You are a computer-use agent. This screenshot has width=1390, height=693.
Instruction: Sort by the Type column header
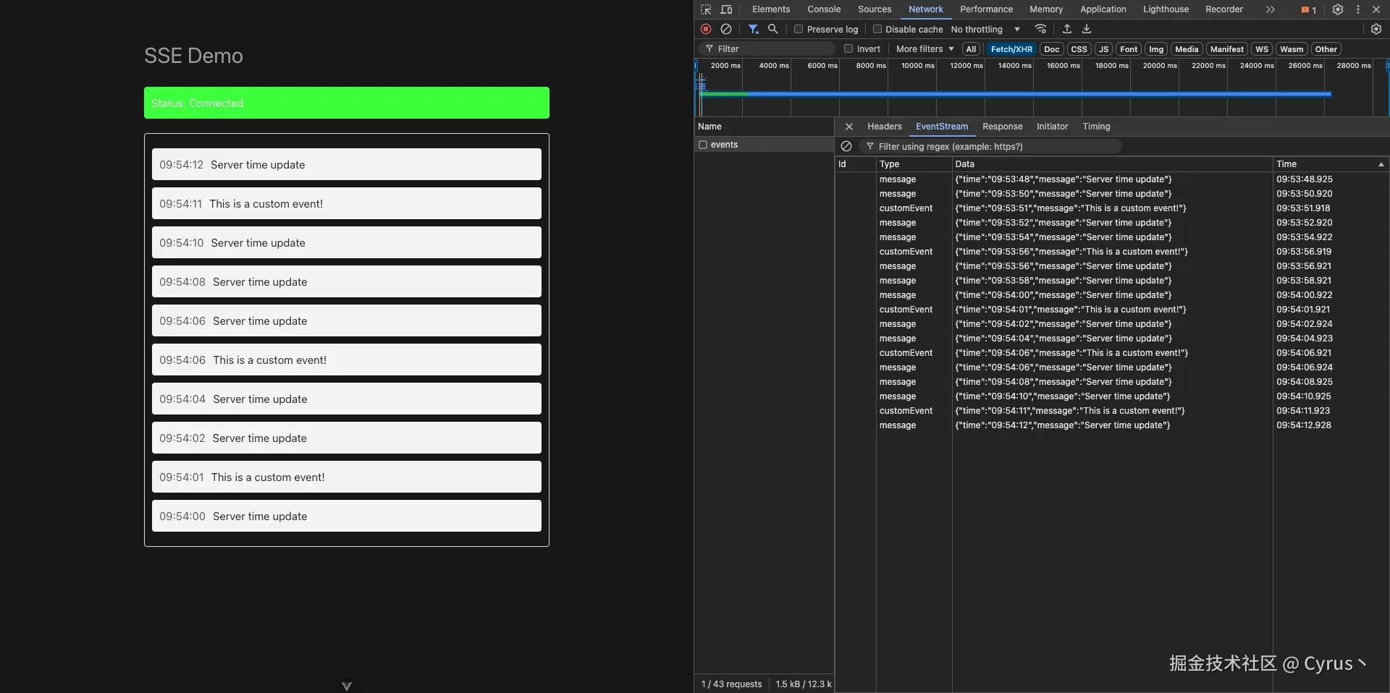tap(914, 164)
